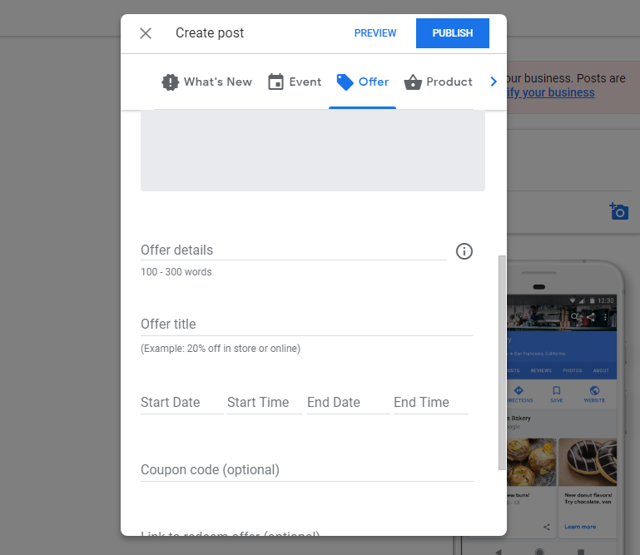Focus the Offer title field
The height and width of the screenshot is (555, 640).
click(x=307, y=325)
